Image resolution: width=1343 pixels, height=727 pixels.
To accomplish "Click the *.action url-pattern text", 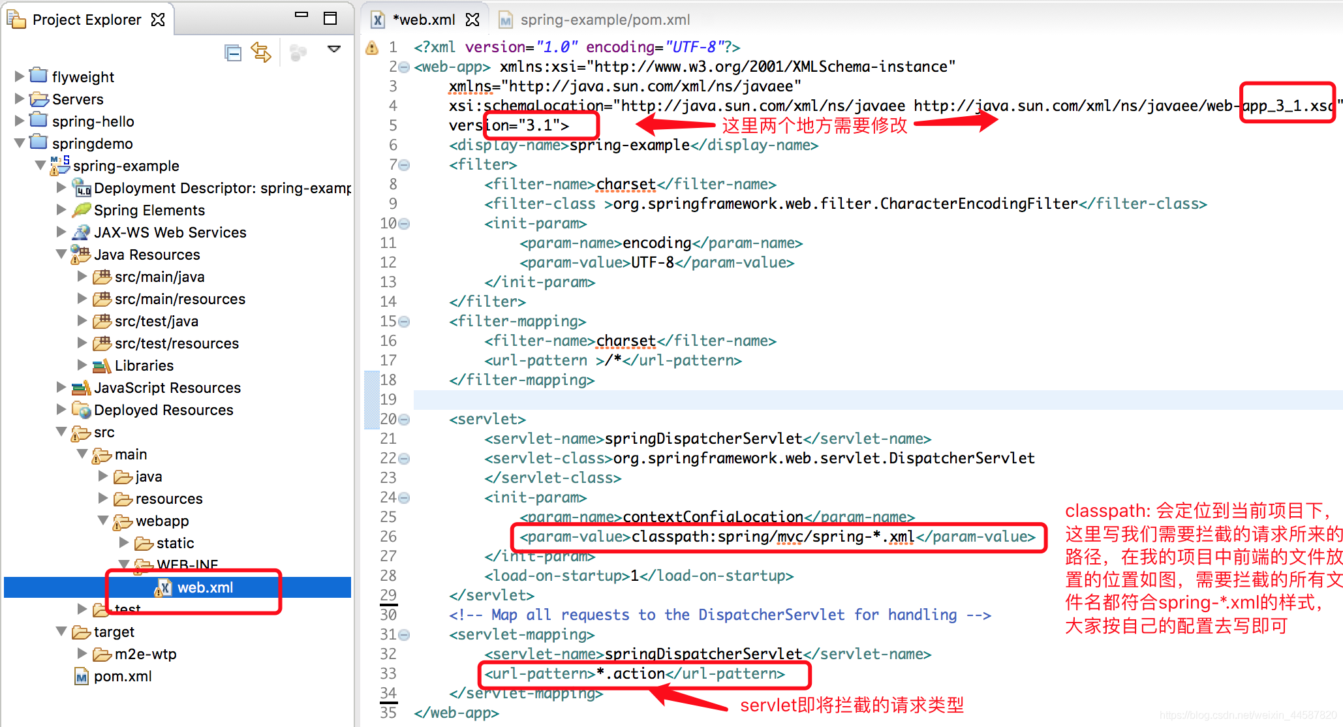I will coord(630,673).
